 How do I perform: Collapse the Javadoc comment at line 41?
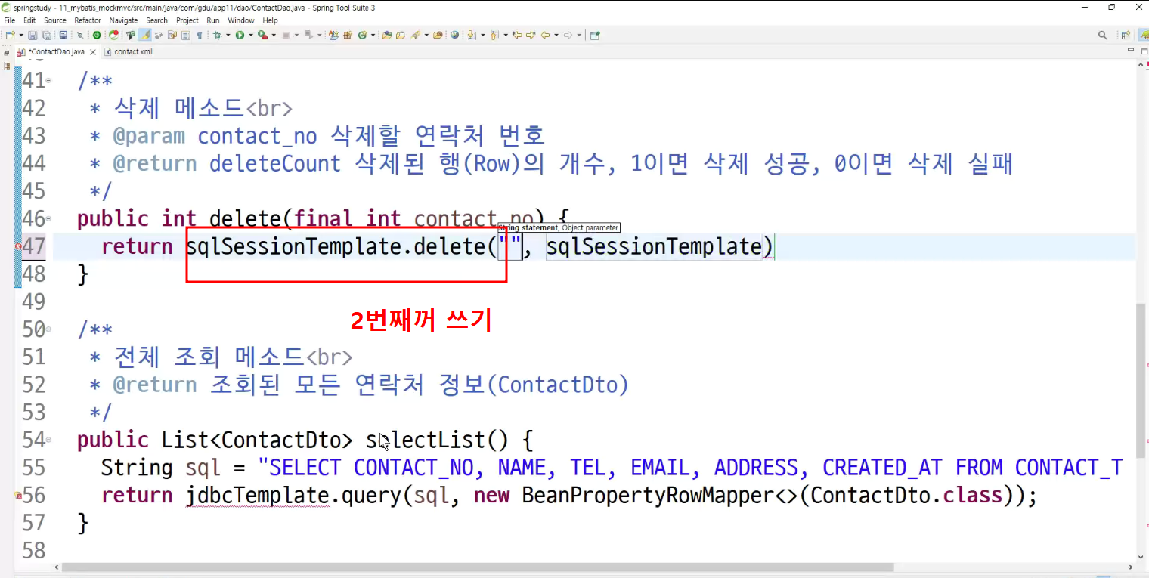click(x=48, y=80)
